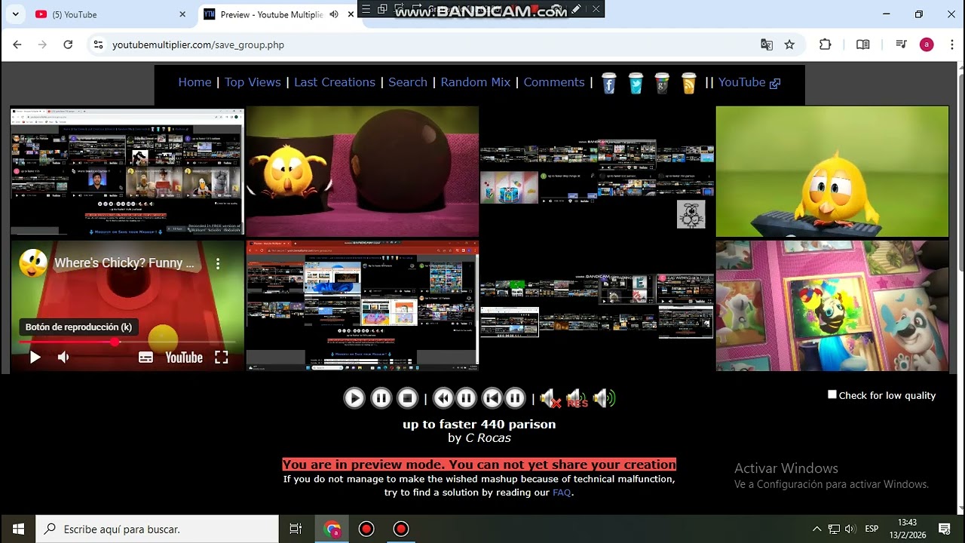The height and width of the screenshot is (543, 965).
Task: Stop the mashup with the Stop button
Action: tap(407, 398)
